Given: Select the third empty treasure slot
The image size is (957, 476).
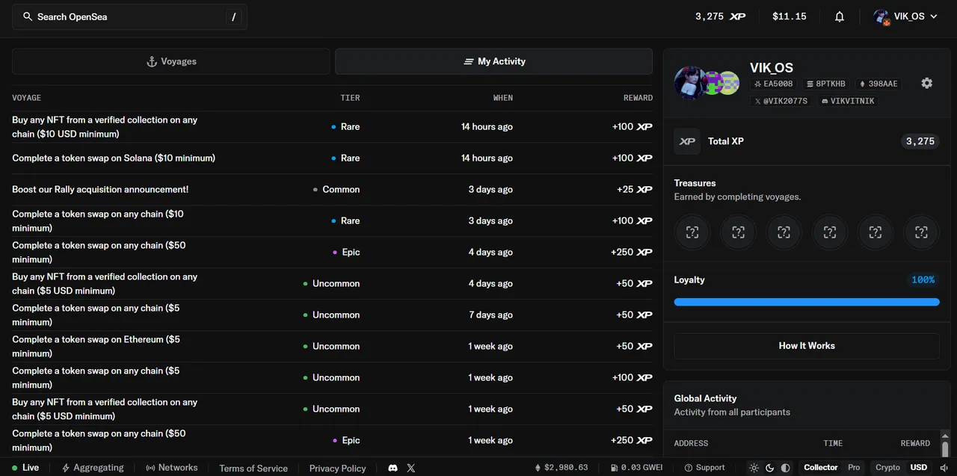Looking at the screenshot, I should [x=784, y=232].
